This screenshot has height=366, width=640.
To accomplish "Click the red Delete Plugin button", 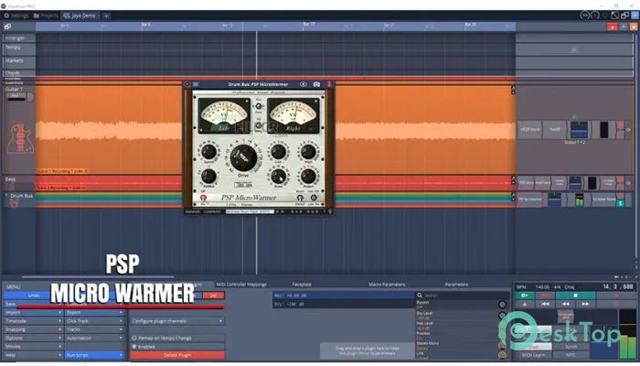I will point(177,355).
